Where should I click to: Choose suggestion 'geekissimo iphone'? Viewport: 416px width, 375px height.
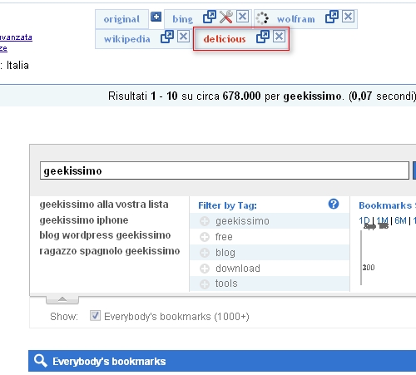[x=84, y=220]
